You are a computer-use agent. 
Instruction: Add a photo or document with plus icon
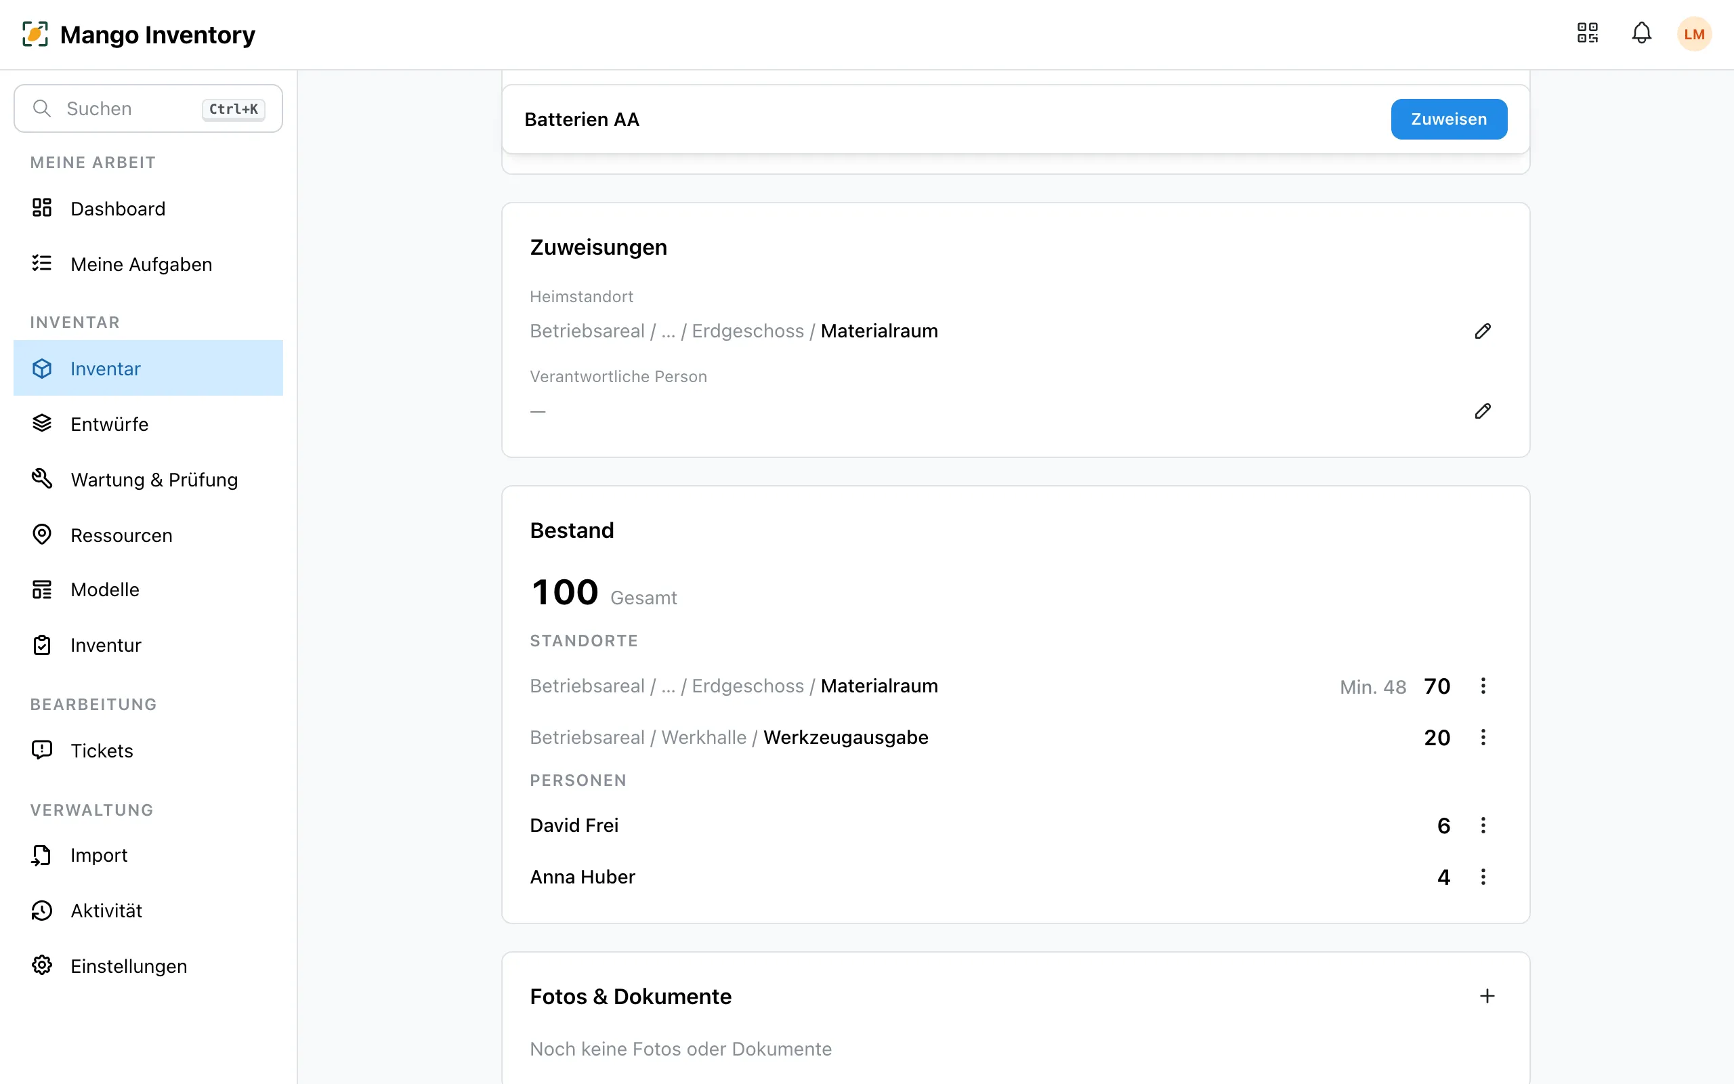(x=1487, y=996)
